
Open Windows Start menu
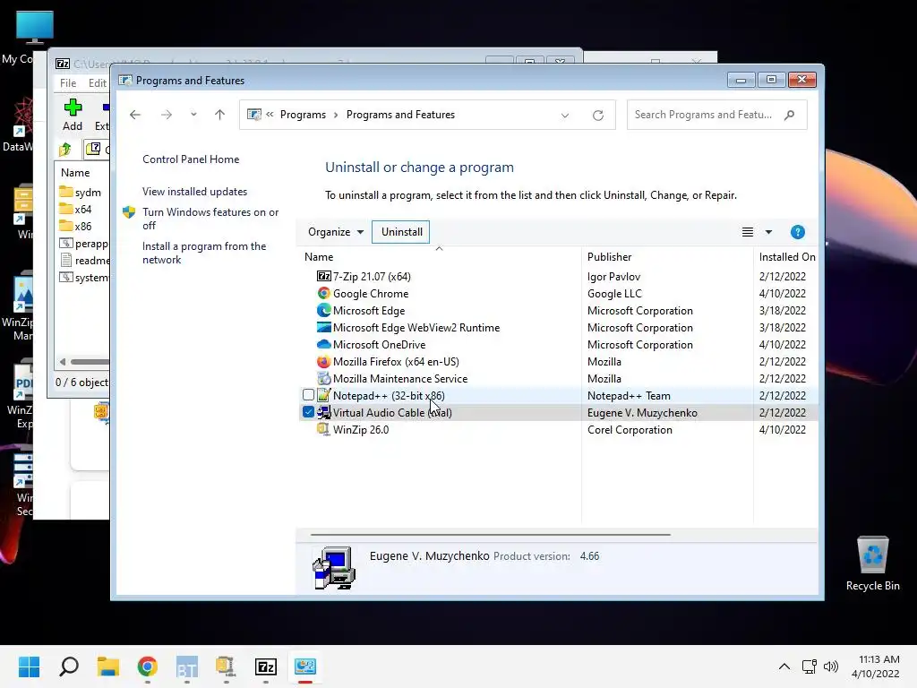(29, 666)
